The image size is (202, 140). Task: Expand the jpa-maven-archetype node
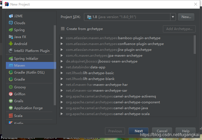(x=62, y=55)
